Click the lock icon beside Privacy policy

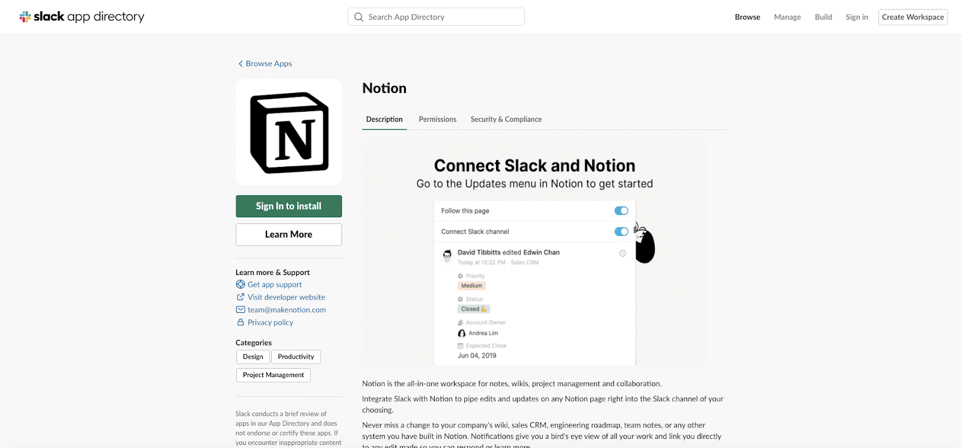pyautogui.click(x=240, y=322)
